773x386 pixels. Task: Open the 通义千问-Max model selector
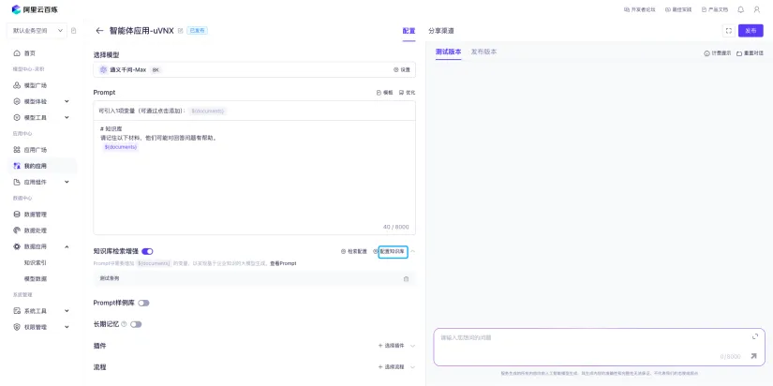[254, 70]
